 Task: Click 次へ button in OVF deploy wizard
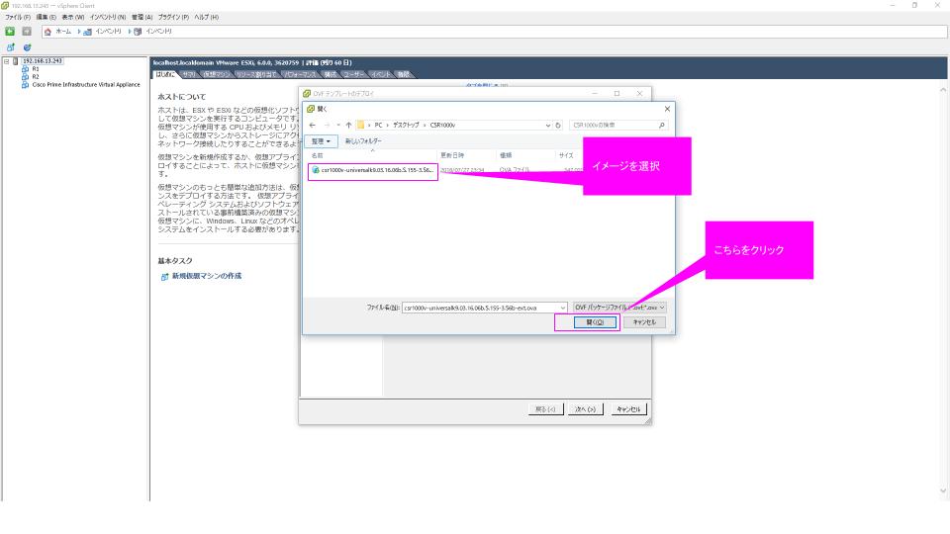(x=585, y=409)
